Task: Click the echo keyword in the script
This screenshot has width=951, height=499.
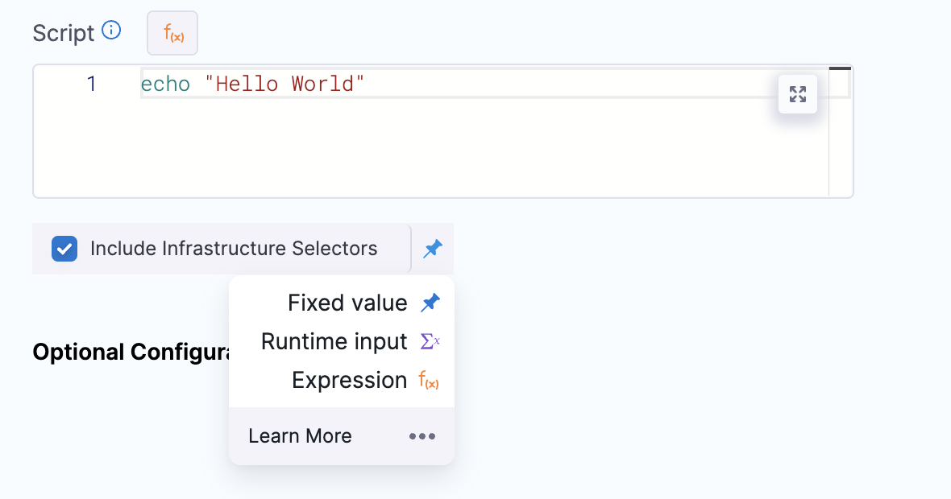Action: point(165,84)
